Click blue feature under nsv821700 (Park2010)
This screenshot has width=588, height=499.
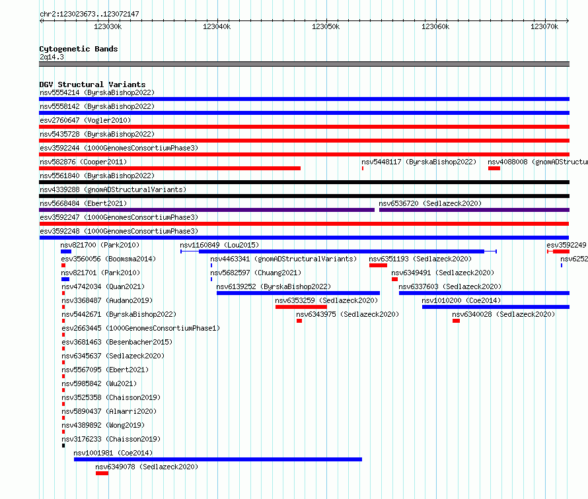(66, 251)
